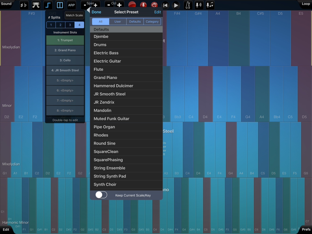Click the red record button

pos(132,5)
